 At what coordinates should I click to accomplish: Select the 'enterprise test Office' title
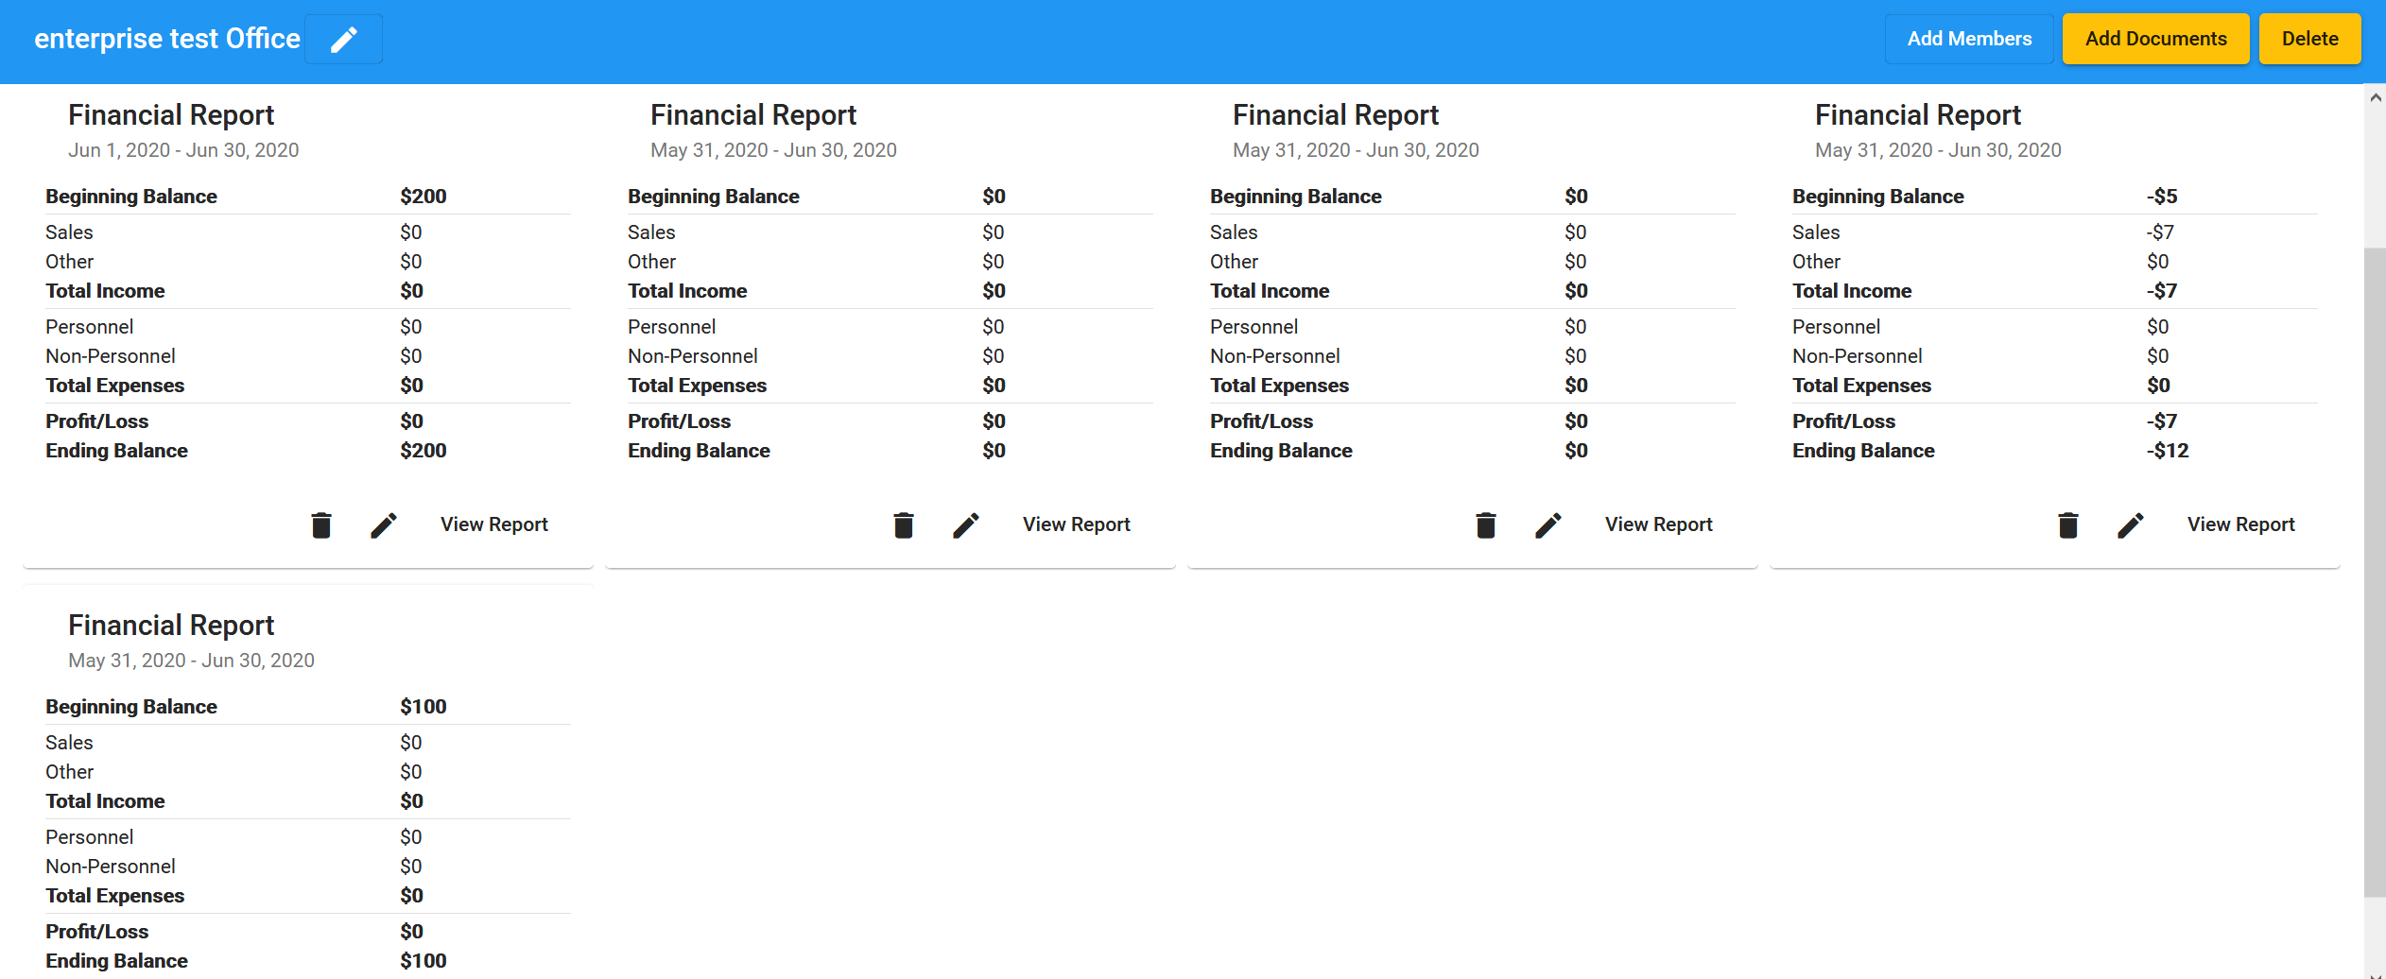(x=167, y=39)
